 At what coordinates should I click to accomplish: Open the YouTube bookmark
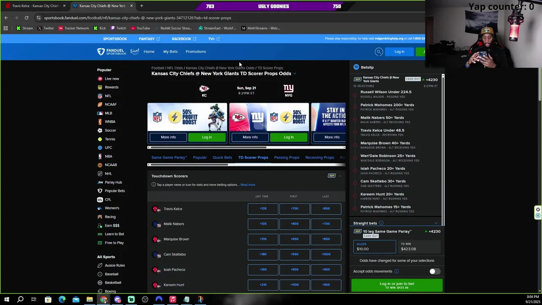coord(140,28)
